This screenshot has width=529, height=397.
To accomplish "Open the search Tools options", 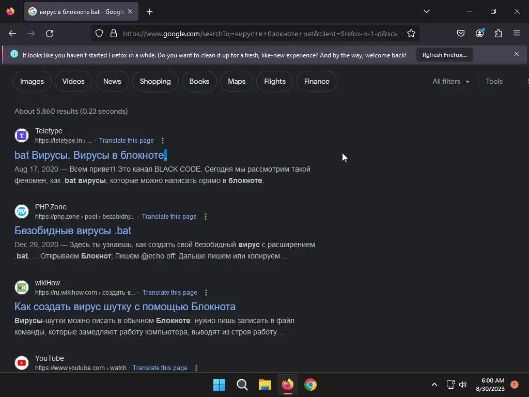I will pyautogui.click(x=494, y=81).
